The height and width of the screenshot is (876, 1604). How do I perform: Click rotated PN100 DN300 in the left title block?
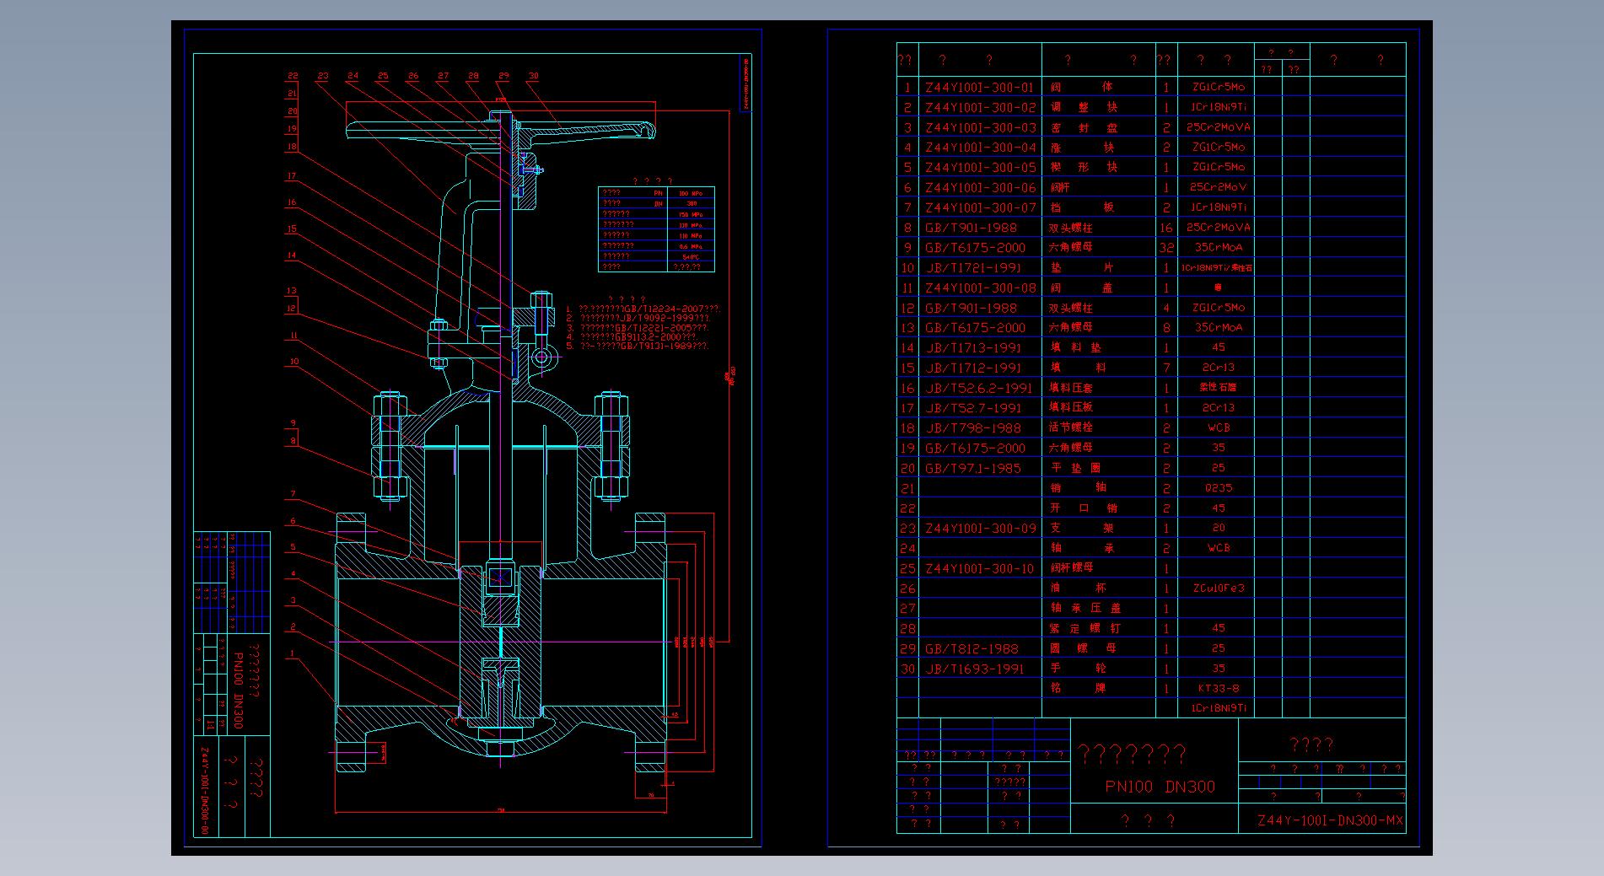[238, 691]
